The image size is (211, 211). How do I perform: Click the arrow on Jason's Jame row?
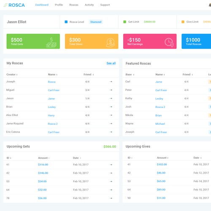[x=111, y=98]
